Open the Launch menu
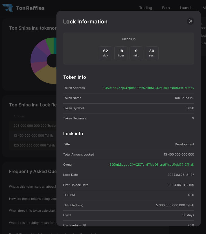 (x=186, y=8)
